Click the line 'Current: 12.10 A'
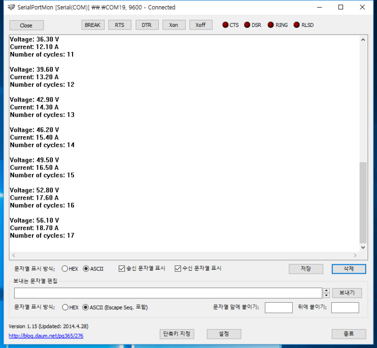The image size is (377, 348). click(x=34, y=47)
